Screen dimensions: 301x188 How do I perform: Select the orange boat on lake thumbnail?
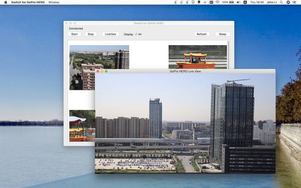198,57
